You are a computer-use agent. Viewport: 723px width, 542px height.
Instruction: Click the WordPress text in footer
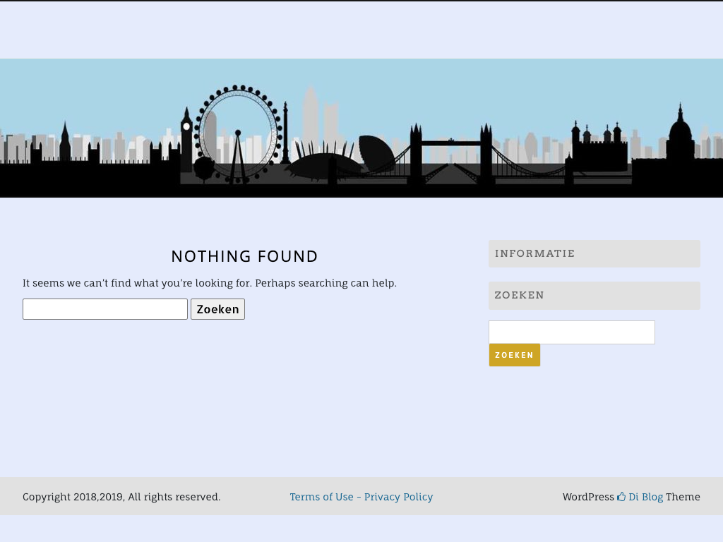587,497
